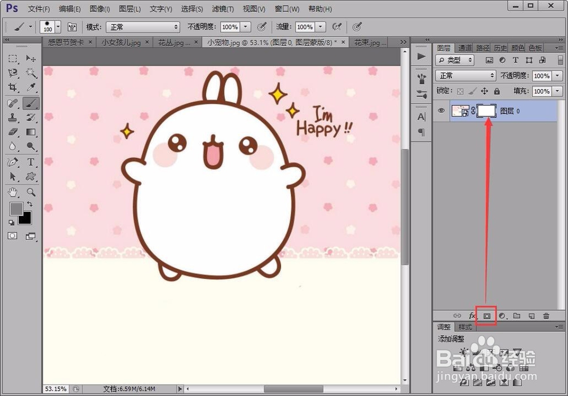Open the layer style fx menu
568x396 pixels.
point(473,316)
